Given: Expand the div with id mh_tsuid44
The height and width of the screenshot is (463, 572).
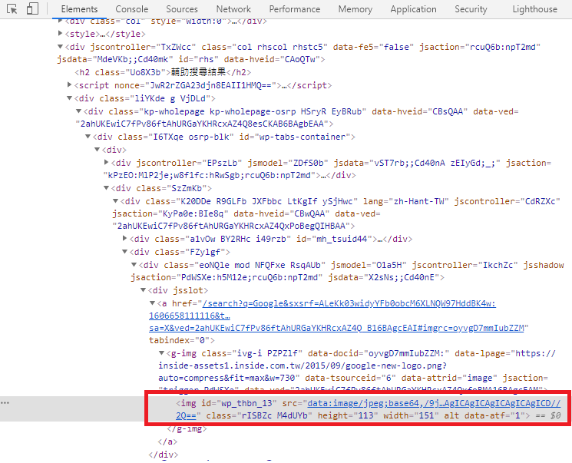Looking at the screenshot, I should click(125, 239).
